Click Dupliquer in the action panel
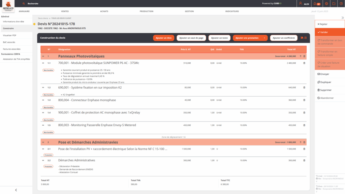The height and width of the screenshot is (194, 345). (x=330, y=82)
